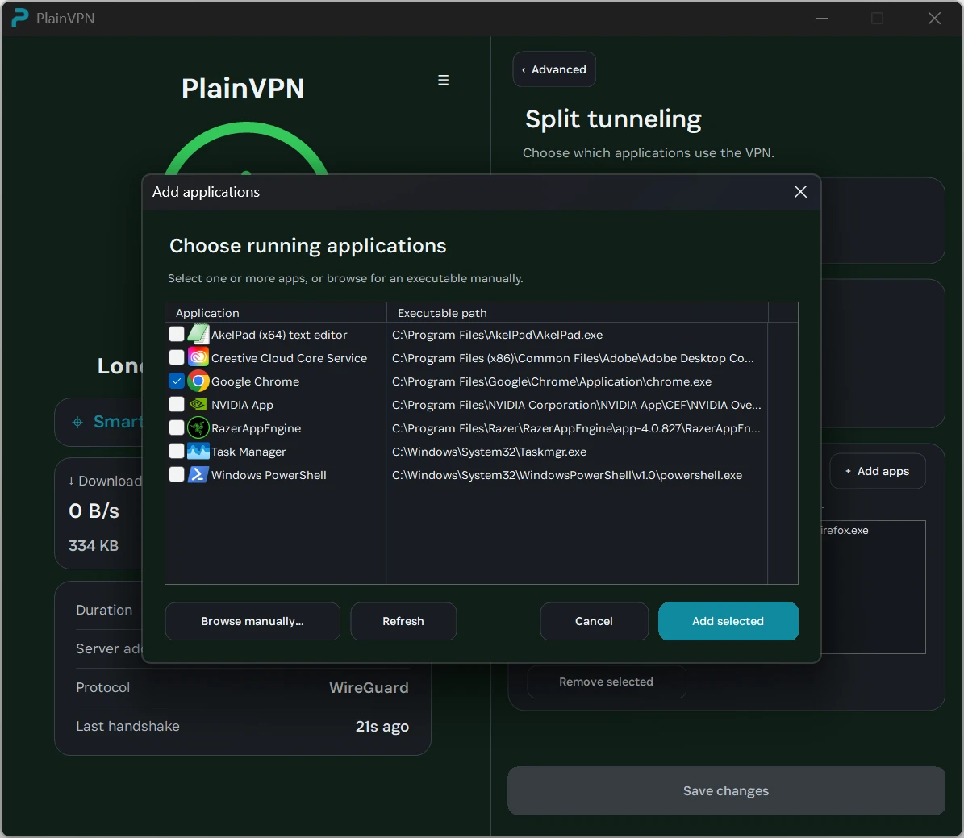Click the Creative Cloud Core Service icon

(x=198, y=357)
